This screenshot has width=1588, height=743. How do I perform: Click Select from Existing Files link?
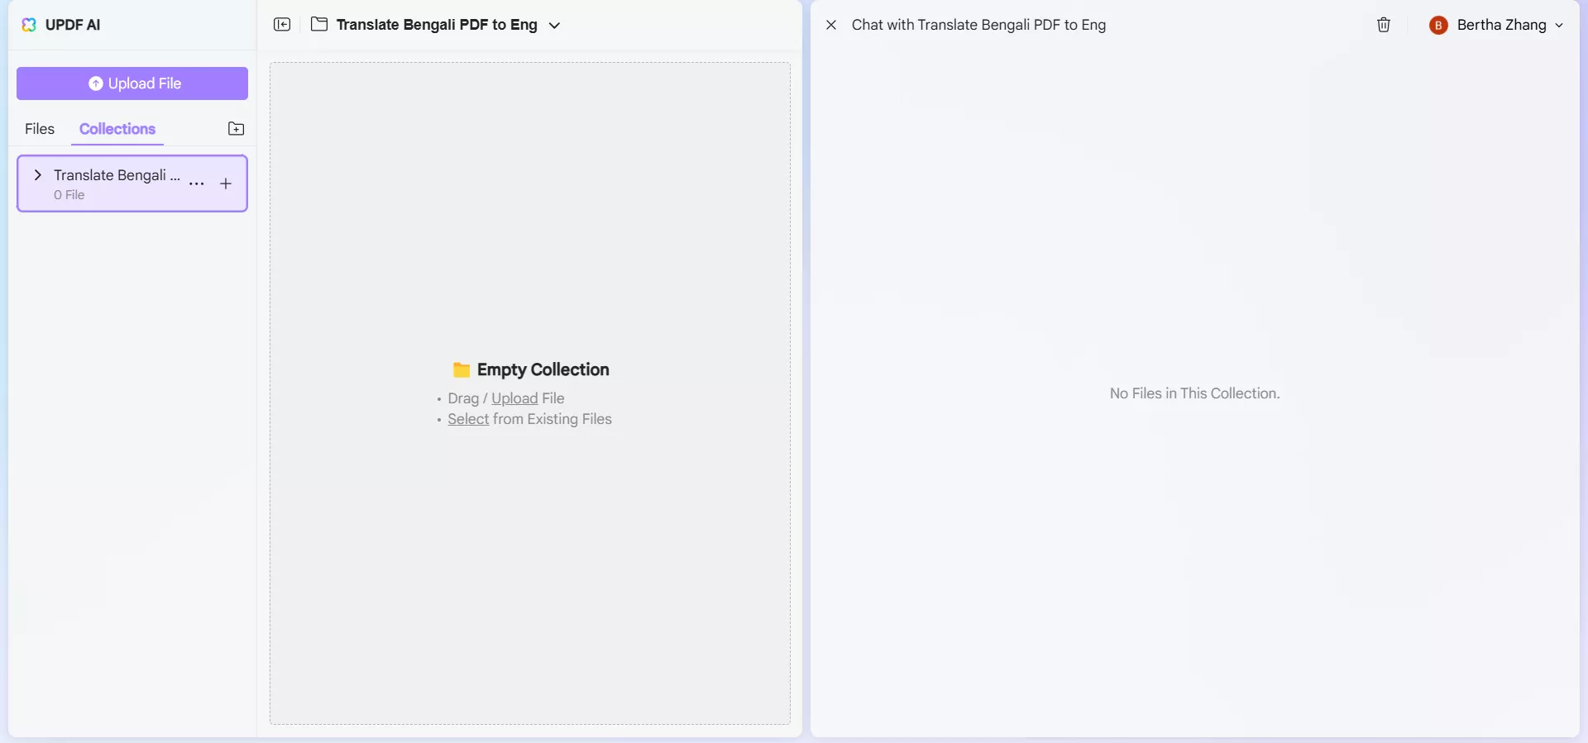[468, 419]
